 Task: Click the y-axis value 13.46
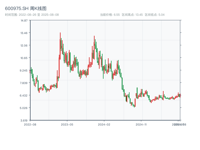24,33
